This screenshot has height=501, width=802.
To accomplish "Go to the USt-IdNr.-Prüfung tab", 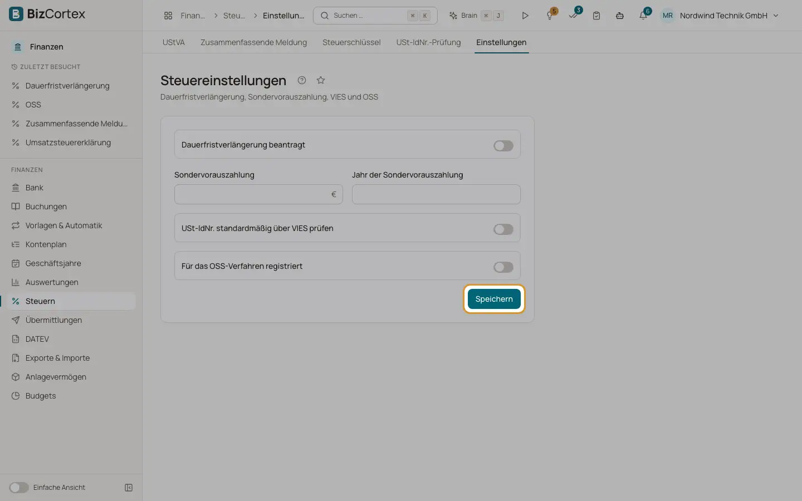I will click(428, 42).
